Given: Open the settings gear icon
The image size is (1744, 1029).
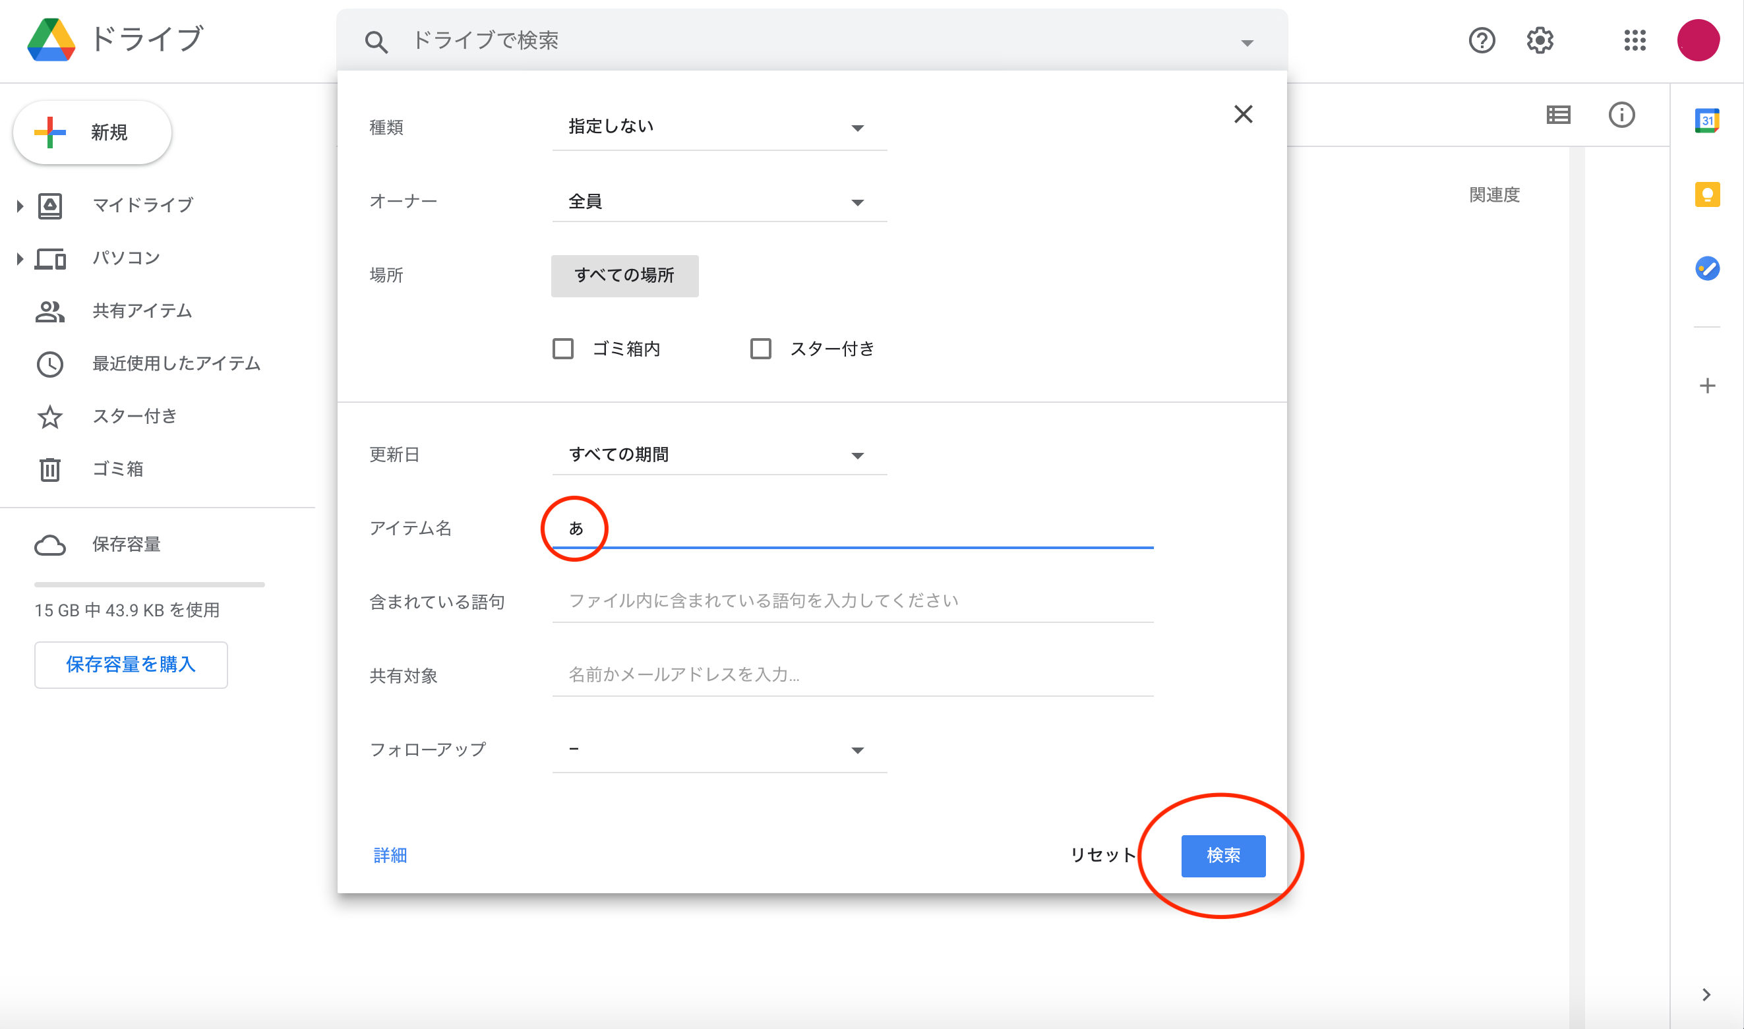Looking at the screenshot, I should (1540, 40).
